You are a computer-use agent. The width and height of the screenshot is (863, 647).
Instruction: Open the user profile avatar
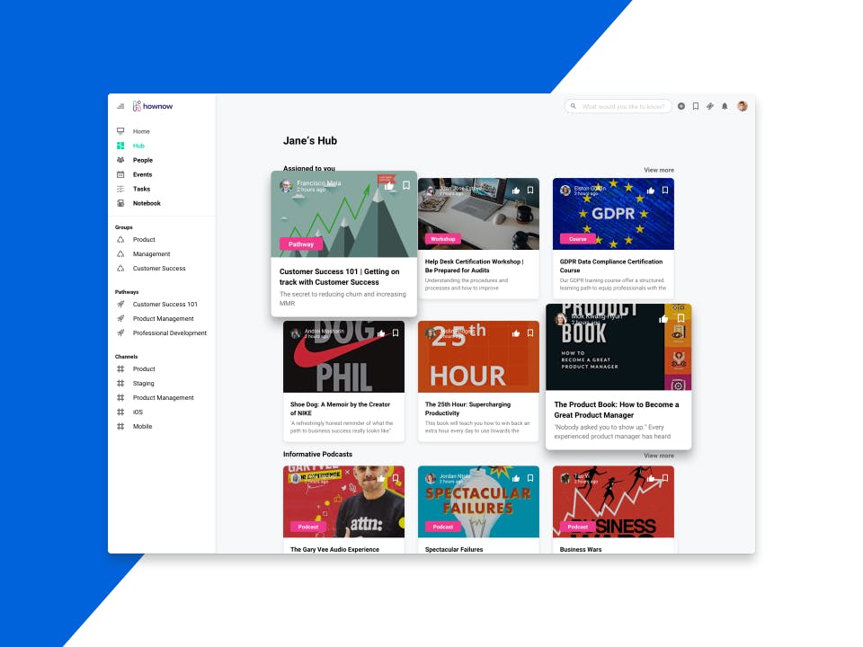pyautogui.click(x=742, y=106)
